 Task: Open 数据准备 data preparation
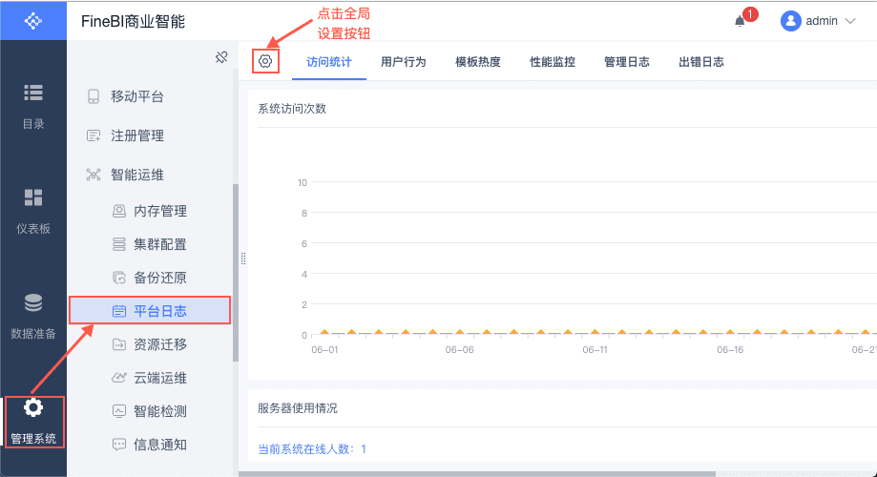point(33,316)
